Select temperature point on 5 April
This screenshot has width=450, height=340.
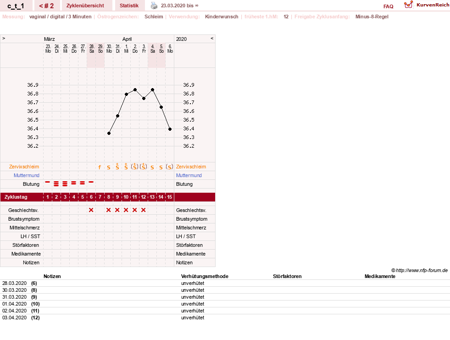tap(161, 107)
